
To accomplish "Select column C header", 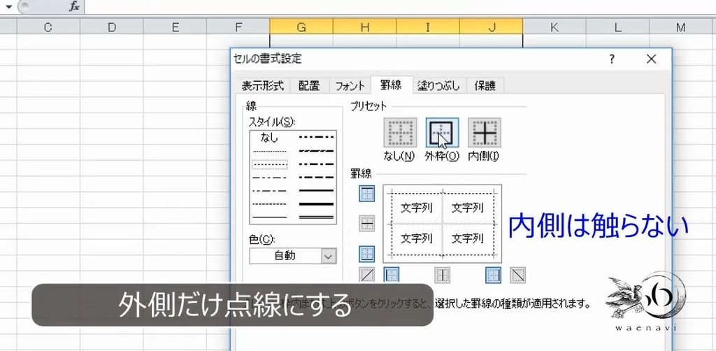I will 48,27.
